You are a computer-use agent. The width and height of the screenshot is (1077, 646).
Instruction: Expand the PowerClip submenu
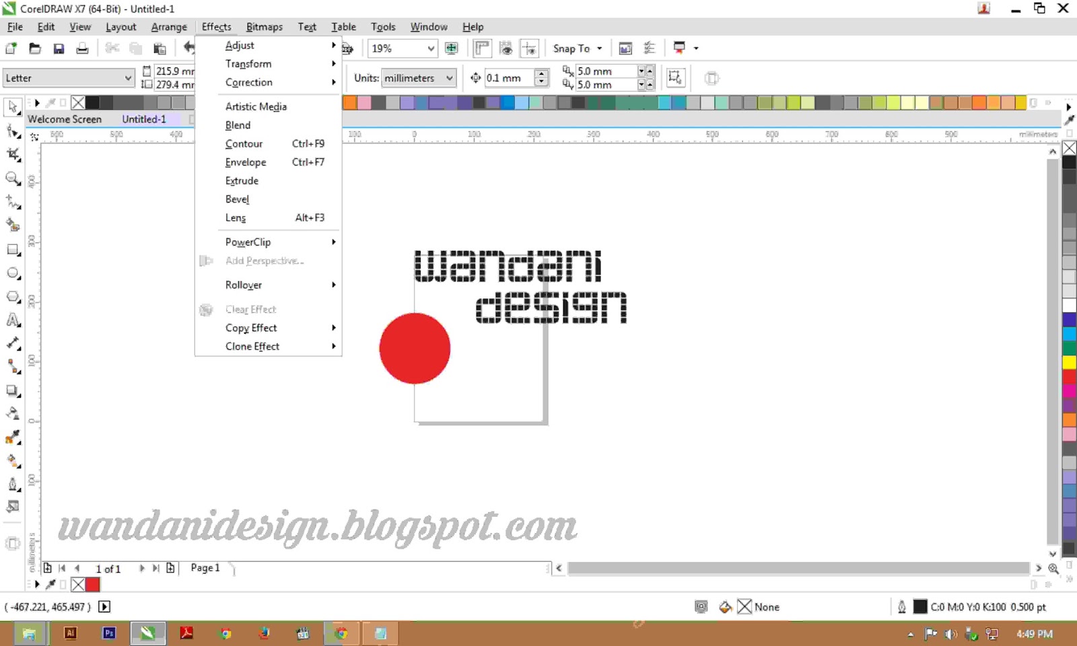269,242
